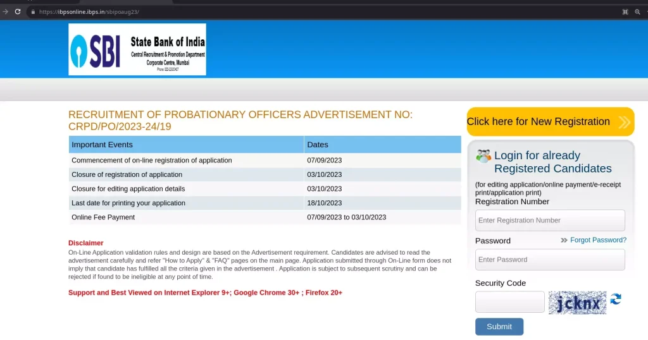Submit the login form
Viewport: 648px width, 340px height.
[x=499, y=326]
